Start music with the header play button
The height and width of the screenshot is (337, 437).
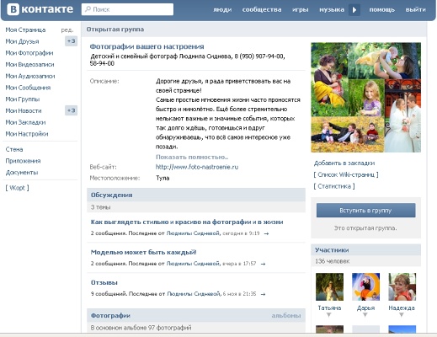coord(354,10)
